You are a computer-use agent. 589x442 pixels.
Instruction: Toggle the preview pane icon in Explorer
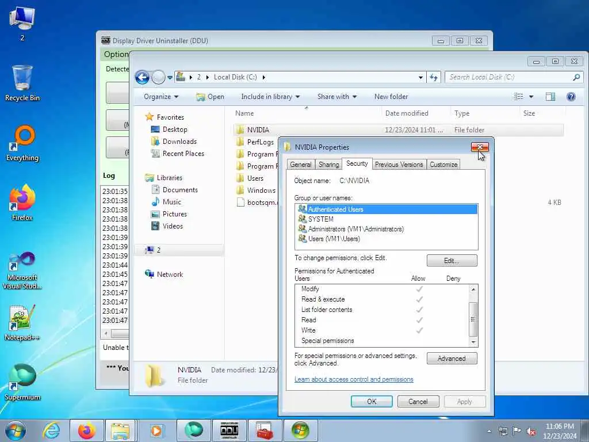(550, 97)
